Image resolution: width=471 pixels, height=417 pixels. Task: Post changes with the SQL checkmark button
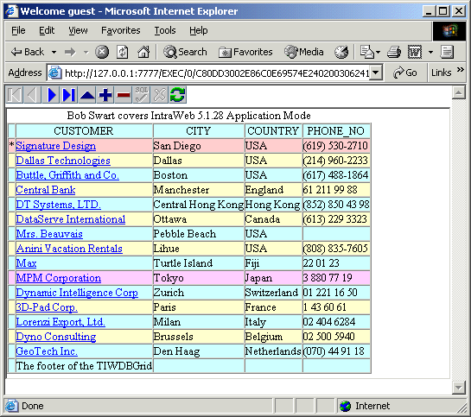tap(141, 95)
